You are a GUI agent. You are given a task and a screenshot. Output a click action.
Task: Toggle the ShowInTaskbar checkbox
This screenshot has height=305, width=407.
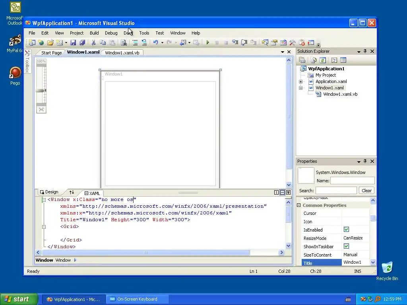point(346,246)
